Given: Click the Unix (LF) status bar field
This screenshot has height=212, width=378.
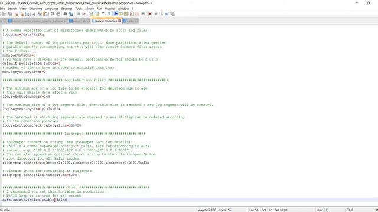Looking at the screenshot, I should (x=322, y=210).
